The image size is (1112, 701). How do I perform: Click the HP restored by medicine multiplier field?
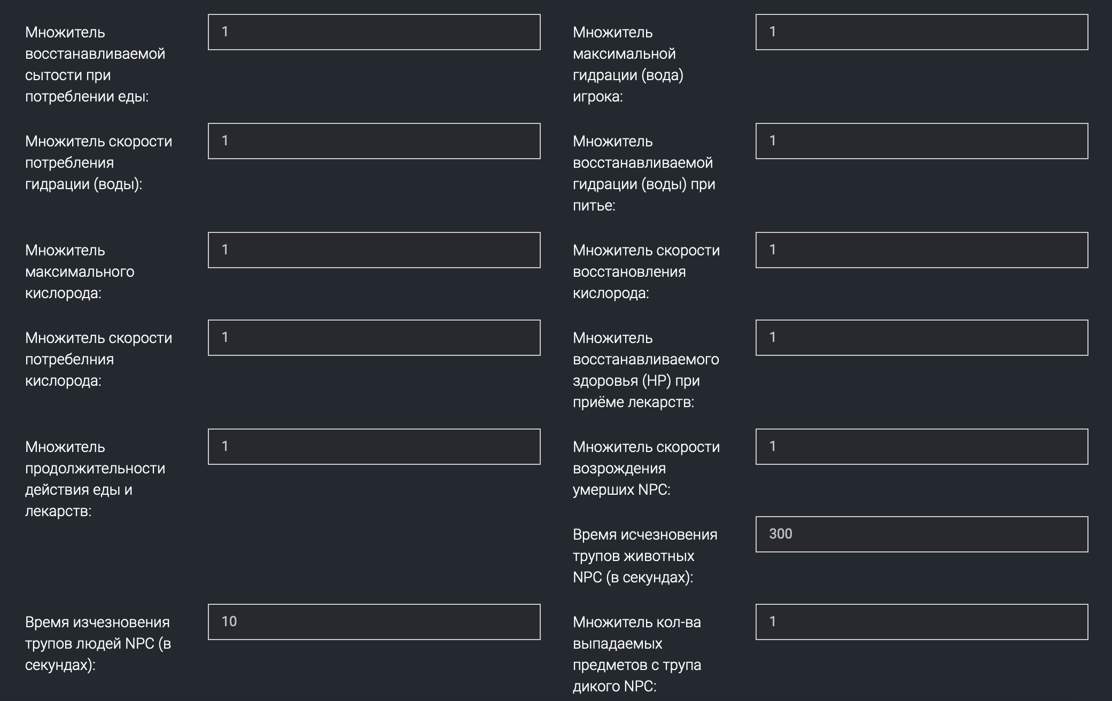coord(921,338)
